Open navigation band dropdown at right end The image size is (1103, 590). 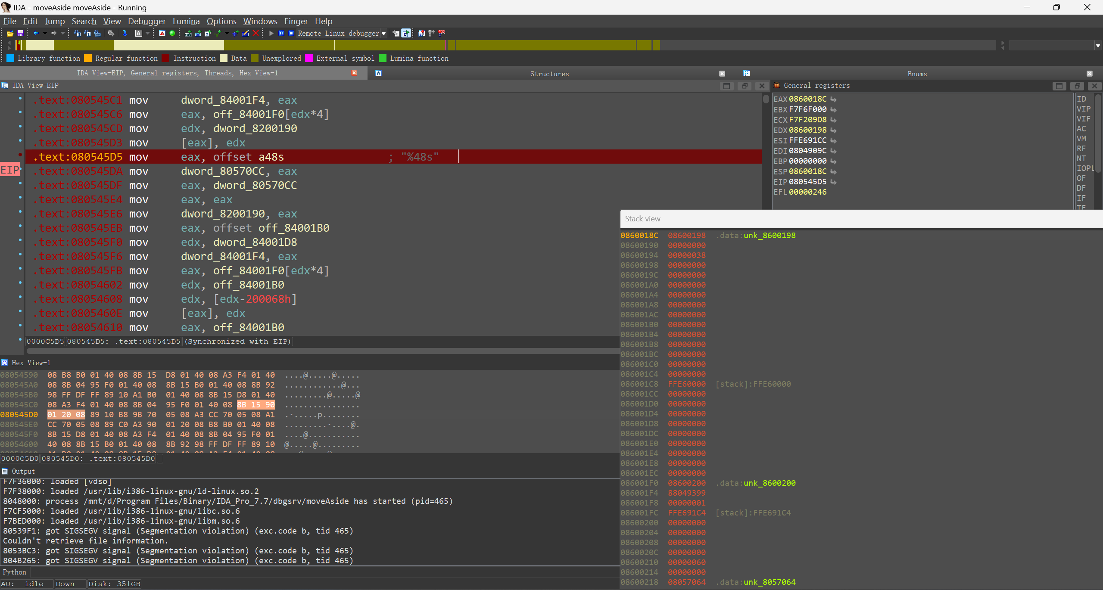click(x=1097, y=45)
